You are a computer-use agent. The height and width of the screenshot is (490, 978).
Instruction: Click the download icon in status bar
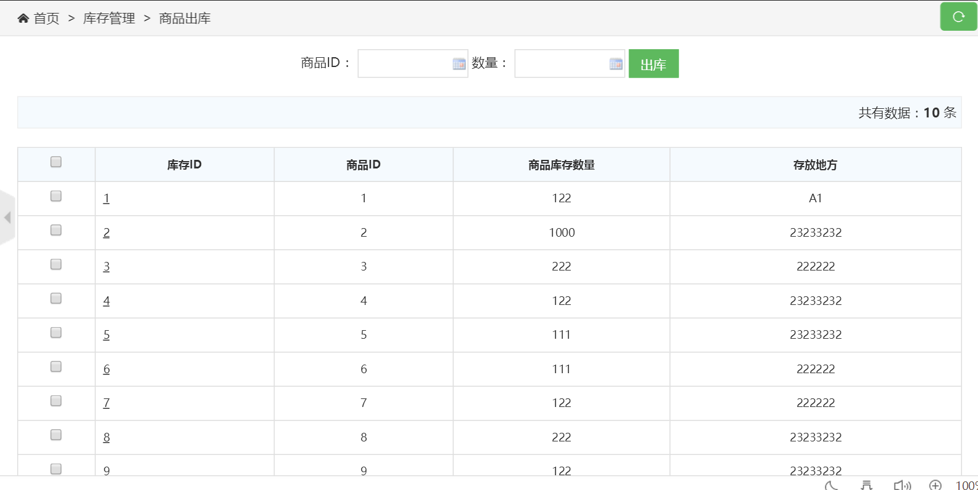pyautogui.click(x=867, y=485)
